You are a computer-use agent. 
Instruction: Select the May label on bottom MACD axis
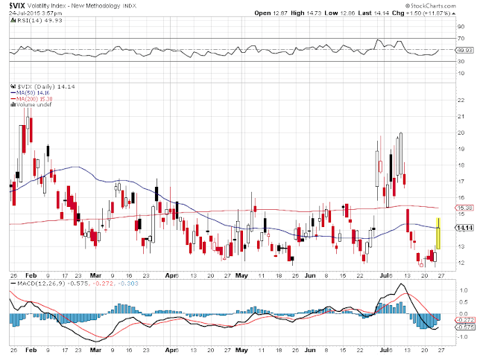point(241,350)
